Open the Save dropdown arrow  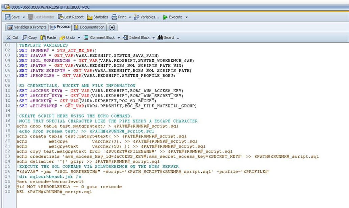24,17
